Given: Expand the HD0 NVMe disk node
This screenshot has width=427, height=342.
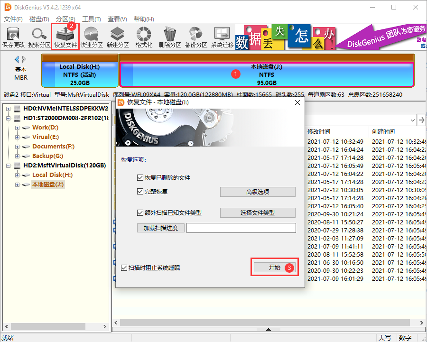Looking at the screenshot, I should [8, 109].
